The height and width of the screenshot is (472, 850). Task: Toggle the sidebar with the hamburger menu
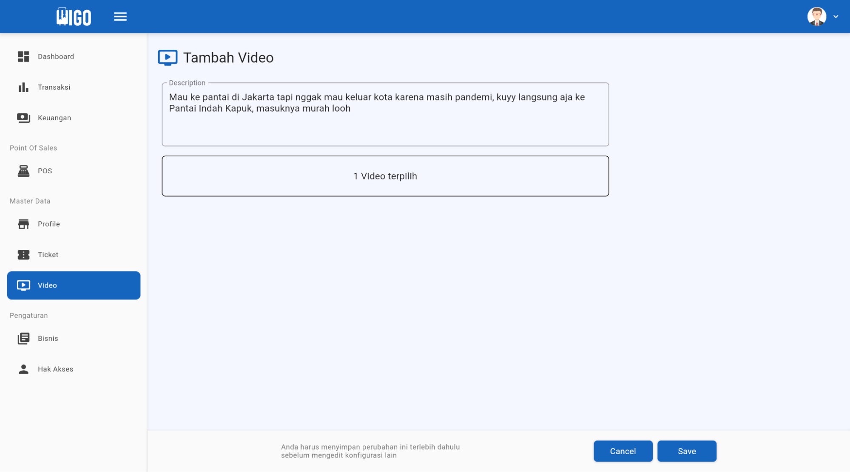coord(120,16)
